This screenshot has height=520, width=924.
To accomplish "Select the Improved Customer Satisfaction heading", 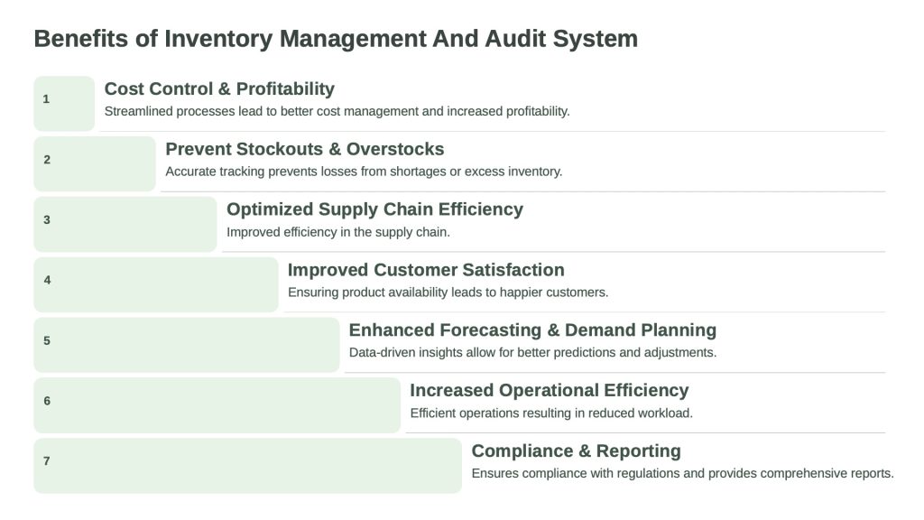I will [426, 270].
